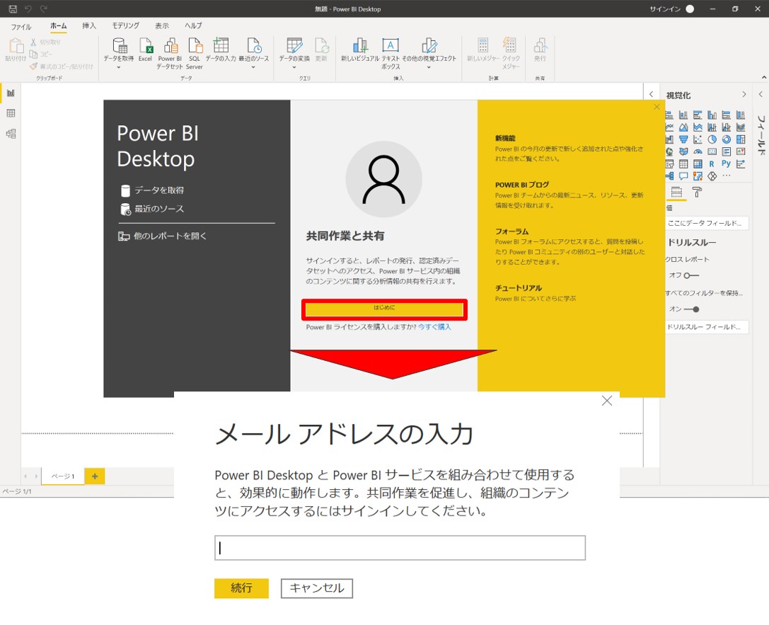Toggle the keep all filters switch

(x=691, y=309)
